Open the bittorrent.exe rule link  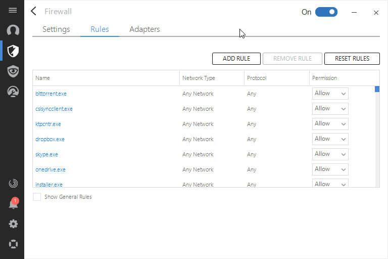pos(51,94)
